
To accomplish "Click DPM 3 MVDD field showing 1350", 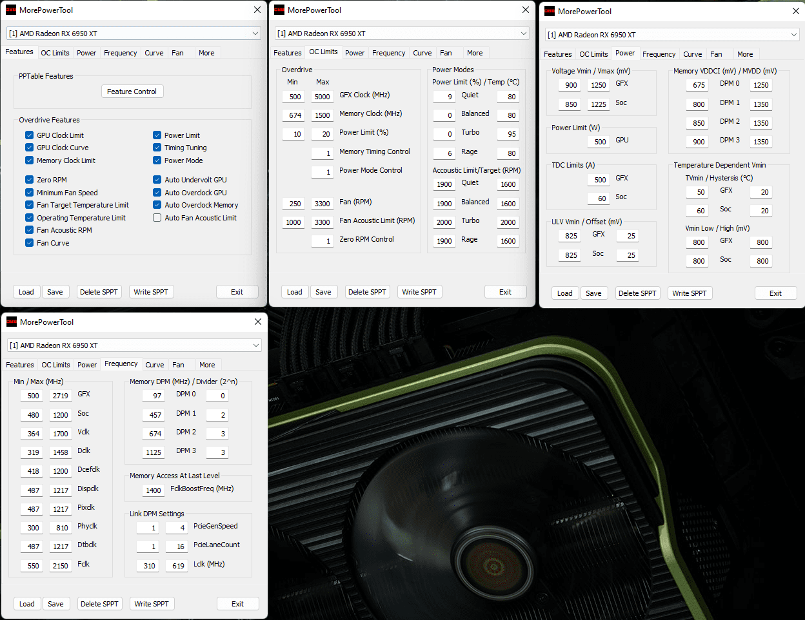I will click(761, 142).
